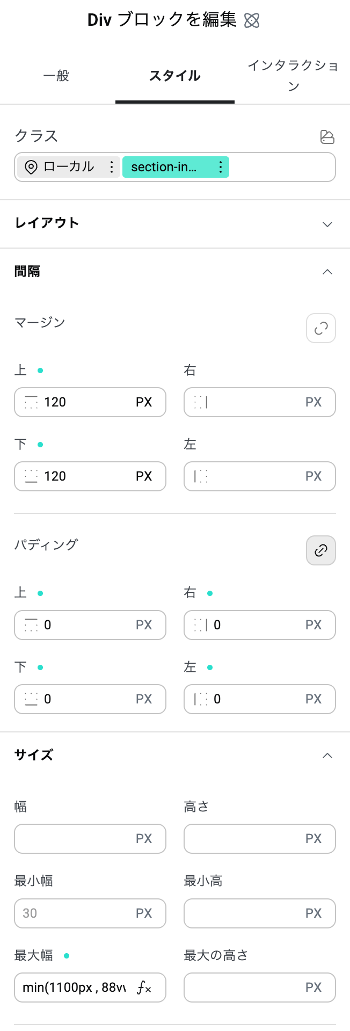
Task: Collapse the 間隔 section
Action: [x=327, y=272]
